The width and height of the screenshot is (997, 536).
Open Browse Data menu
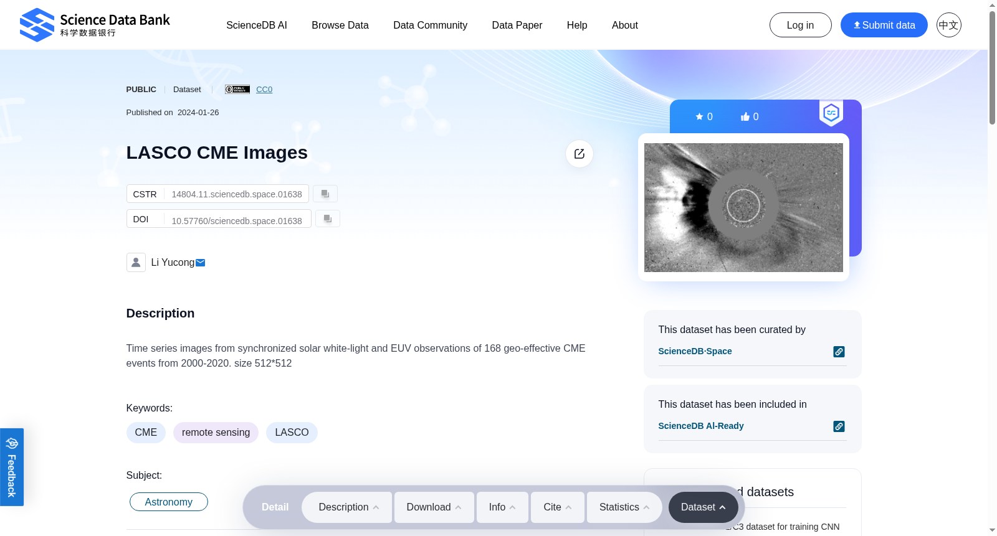tap(340, 25)
